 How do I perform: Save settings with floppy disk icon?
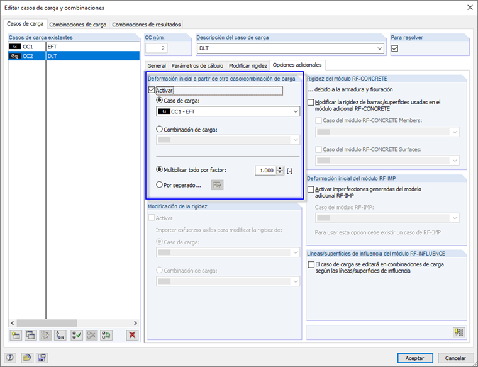point(42,358)
